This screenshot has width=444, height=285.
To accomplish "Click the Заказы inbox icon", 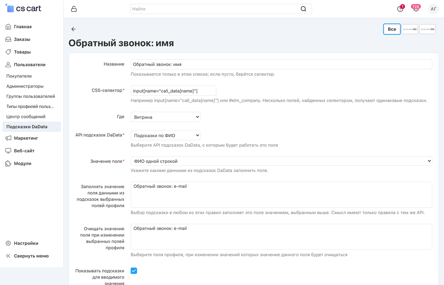I will click(x=8, y=39).
